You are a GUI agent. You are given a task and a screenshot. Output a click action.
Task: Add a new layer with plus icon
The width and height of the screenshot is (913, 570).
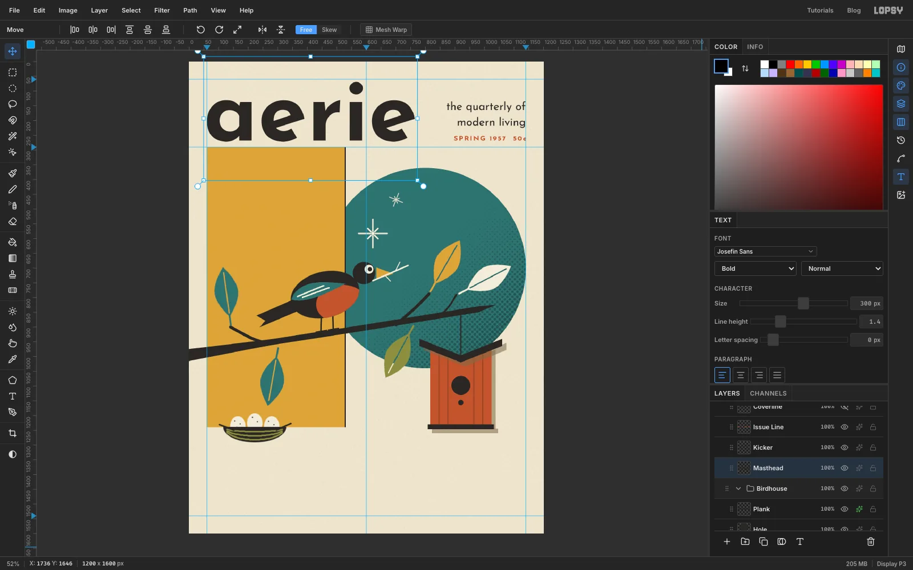727,541
